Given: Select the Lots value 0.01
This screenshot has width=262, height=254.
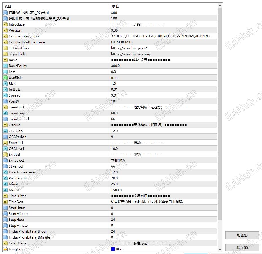Looking at the screenshot, I should [114, 72].
